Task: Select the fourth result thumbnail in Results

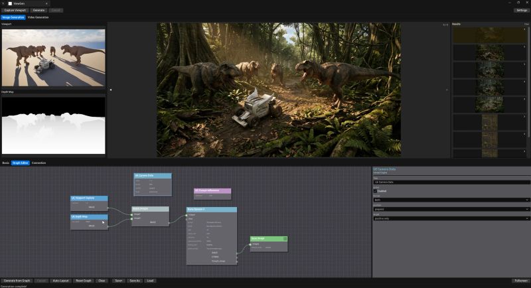Action: point(489,88)
